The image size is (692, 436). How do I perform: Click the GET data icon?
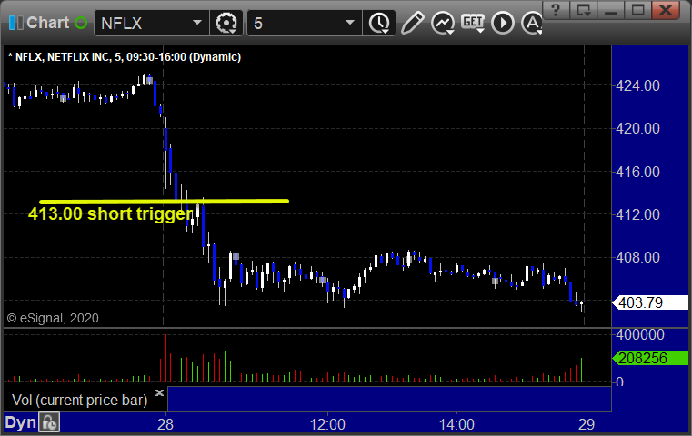tap(473, 23)
